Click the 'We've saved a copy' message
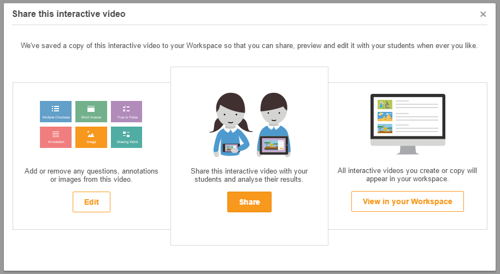 pos(249,46)
